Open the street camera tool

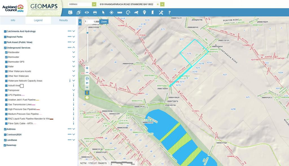coord(136,12)
